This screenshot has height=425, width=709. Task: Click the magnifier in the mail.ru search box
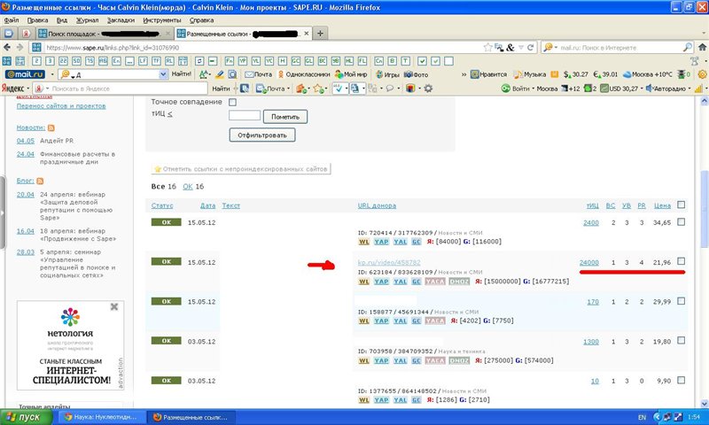688,47
